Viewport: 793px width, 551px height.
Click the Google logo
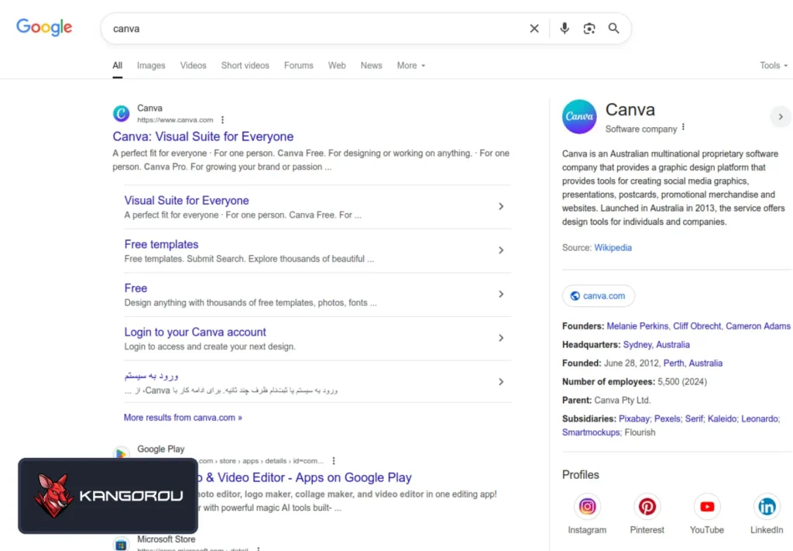pos(44,27)
